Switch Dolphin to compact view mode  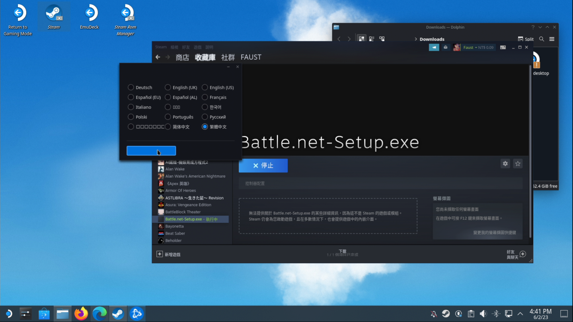tap(372, 39)
